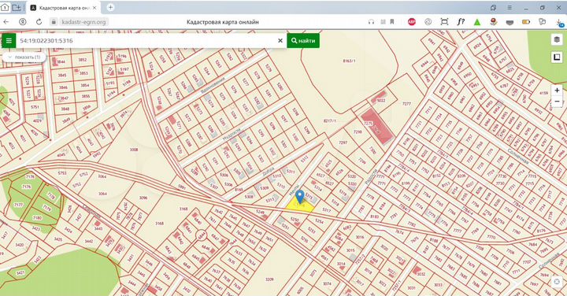
Task: Open the f? font identifier extension
Action: pos(461,22)
